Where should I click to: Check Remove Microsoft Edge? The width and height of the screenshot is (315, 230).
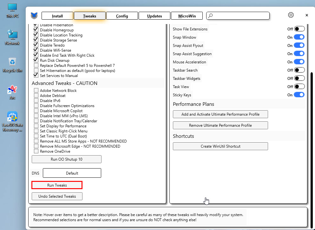coord(36,146)
